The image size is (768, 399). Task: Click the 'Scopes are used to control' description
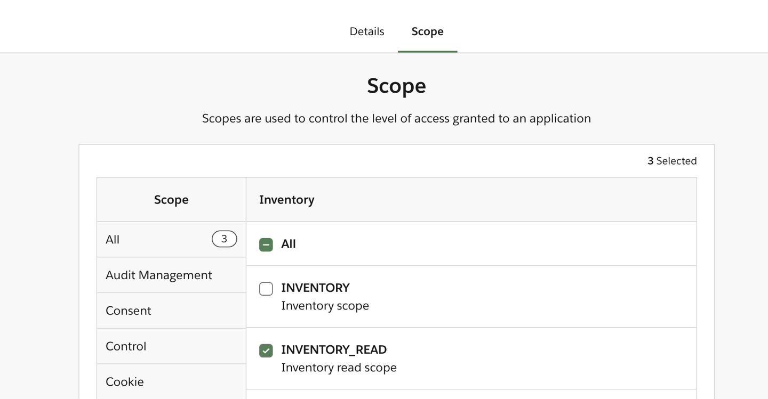coord(396,118)
